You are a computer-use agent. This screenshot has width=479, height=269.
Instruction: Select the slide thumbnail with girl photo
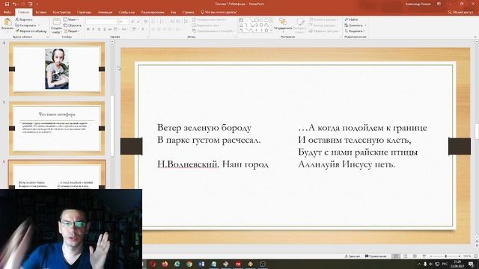click(x=57, y=69)
